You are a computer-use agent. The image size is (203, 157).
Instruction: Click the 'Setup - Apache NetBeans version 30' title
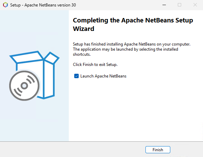[43, 5]
